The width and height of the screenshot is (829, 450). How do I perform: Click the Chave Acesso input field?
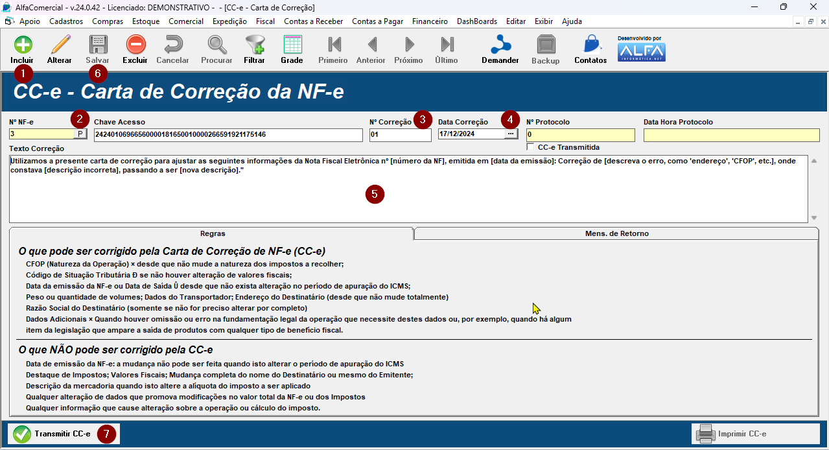pos(228,135)
